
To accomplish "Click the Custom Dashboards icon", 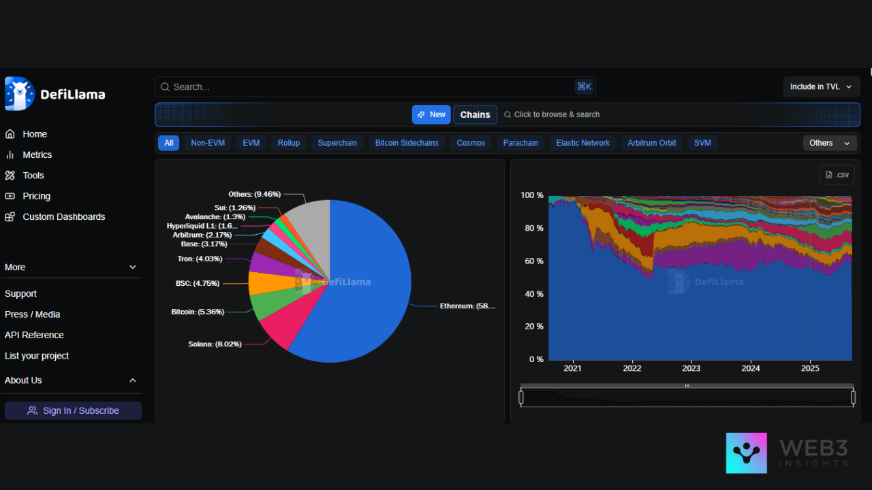I will [x=10, y=217].
